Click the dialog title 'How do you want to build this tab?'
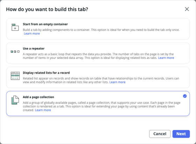 click(x=47, y=9)
